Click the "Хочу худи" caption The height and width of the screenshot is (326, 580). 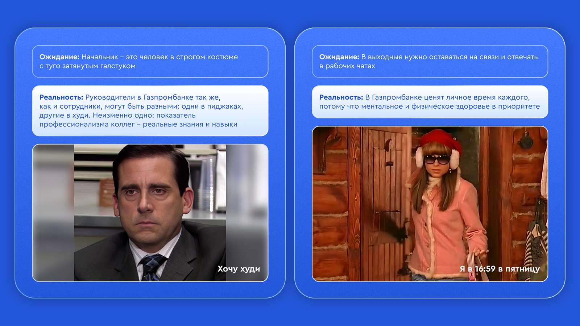tap(239, 269)
